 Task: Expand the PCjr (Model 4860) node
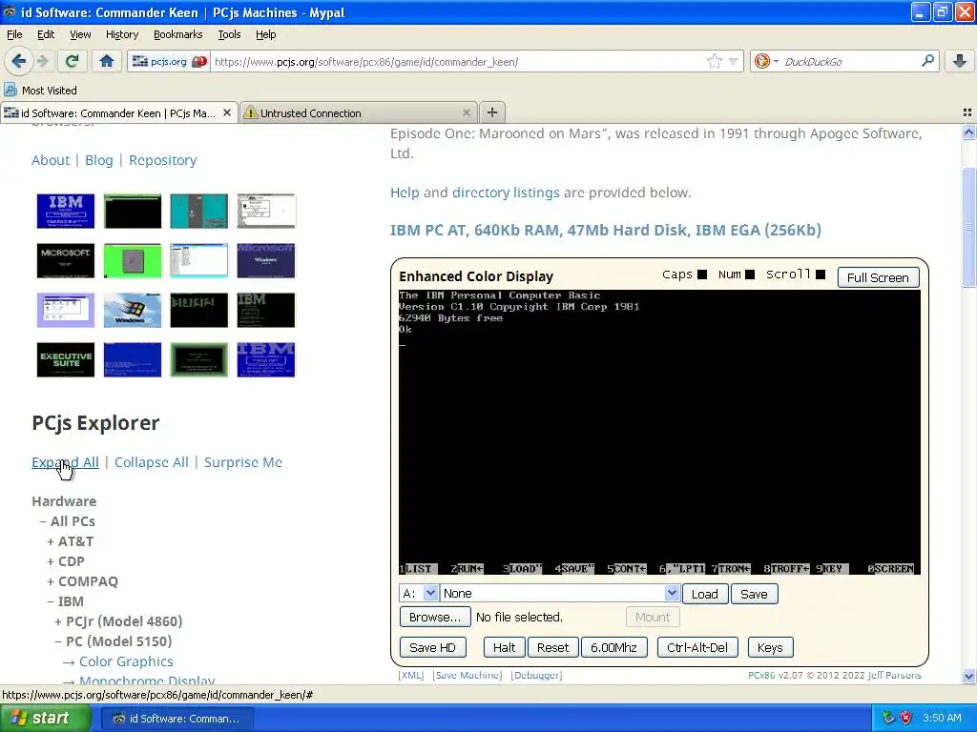[x=58, y=621]
